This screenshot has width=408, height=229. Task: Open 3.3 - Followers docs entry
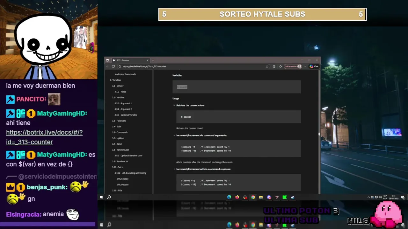click(119, 121)
